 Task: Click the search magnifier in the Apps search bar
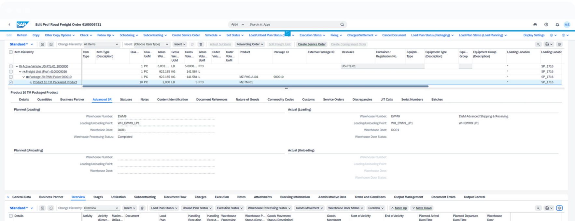[342, 24]
